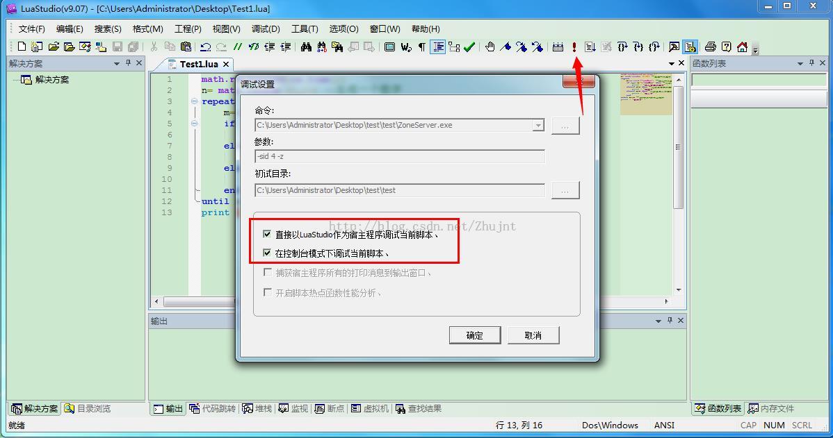This screenshot has width=833, height=438.
Task: Open the 调试(D) menu
Action: coord(265,28)
